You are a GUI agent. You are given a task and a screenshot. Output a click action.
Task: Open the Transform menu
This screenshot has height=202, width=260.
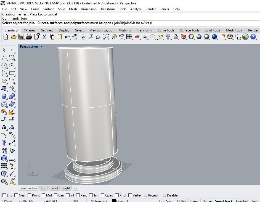108,9
